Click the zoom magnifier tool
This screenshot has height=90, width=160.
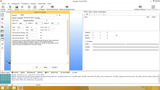tap(2, 27)
